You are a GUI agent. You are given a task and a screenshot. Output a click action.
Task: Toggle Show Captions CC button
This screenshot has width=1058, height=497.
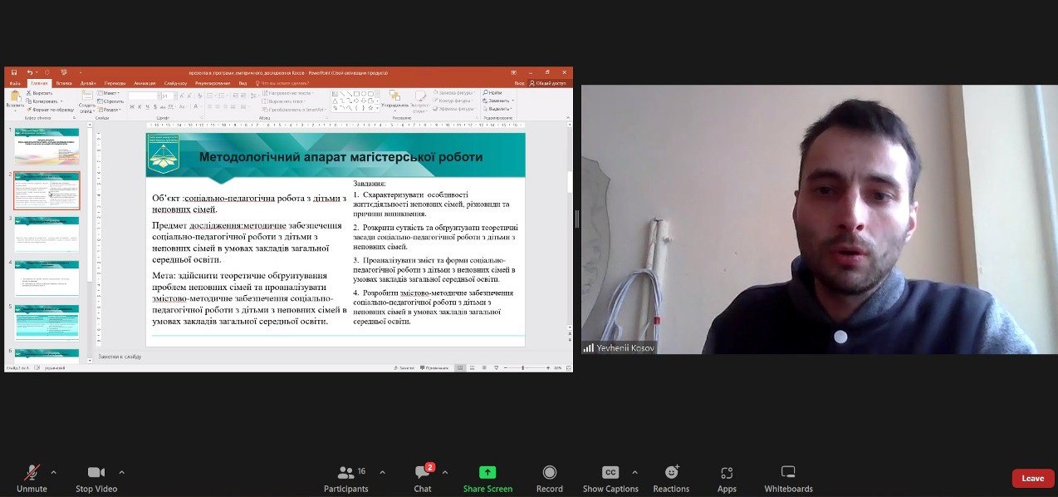click(x=610, y=473)
